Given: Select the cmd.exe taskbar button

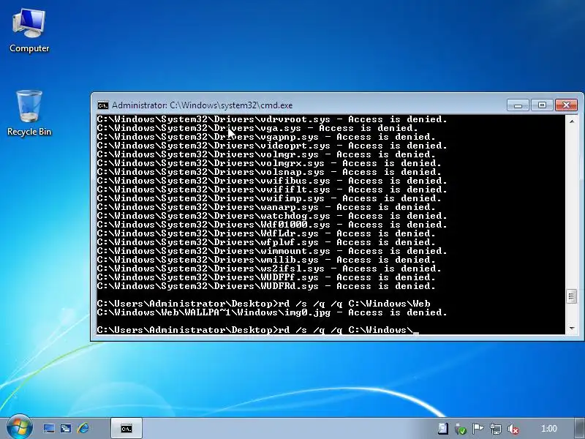Looking at the screenshot, I should pos(126,428).
